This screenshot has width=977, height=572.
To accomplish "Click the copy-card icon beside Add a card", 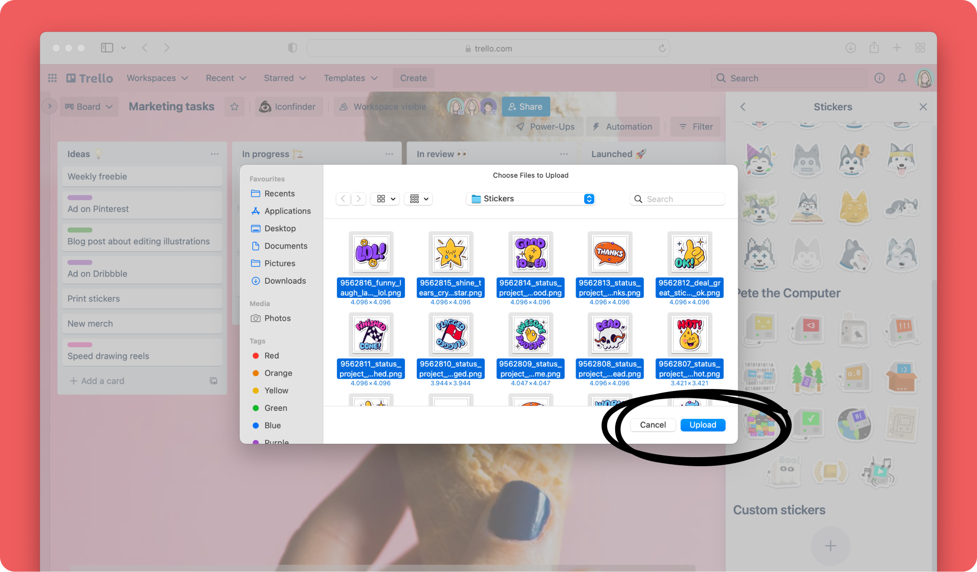I will click(213, 380).
